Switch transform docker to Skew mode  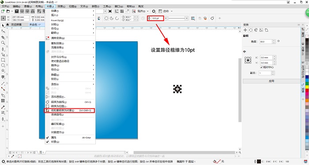(267, 30)
